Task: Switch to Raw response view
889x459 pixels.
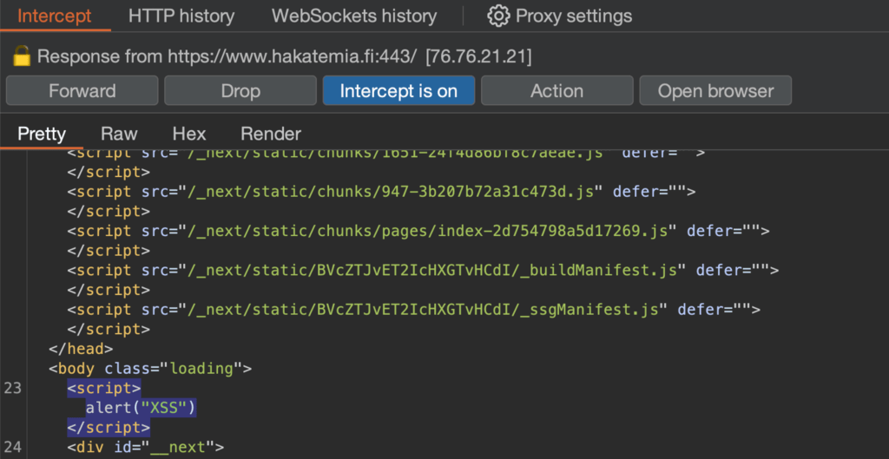Action: point(119,134)
